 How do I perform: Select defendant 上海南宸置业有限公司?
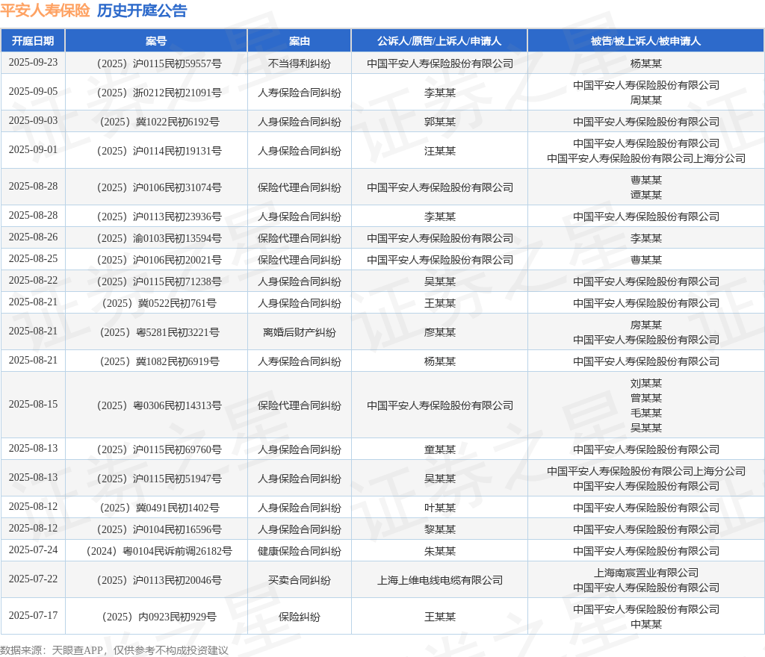646,573
